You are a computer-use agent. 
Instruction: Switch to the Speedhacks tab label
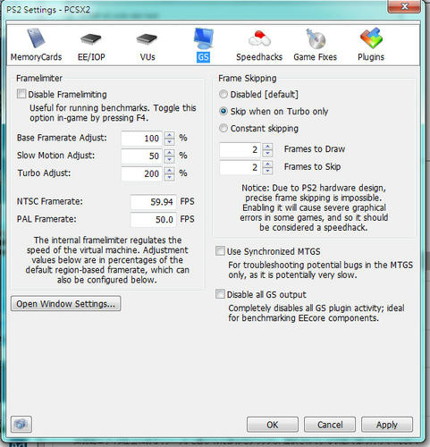[259, 57]
